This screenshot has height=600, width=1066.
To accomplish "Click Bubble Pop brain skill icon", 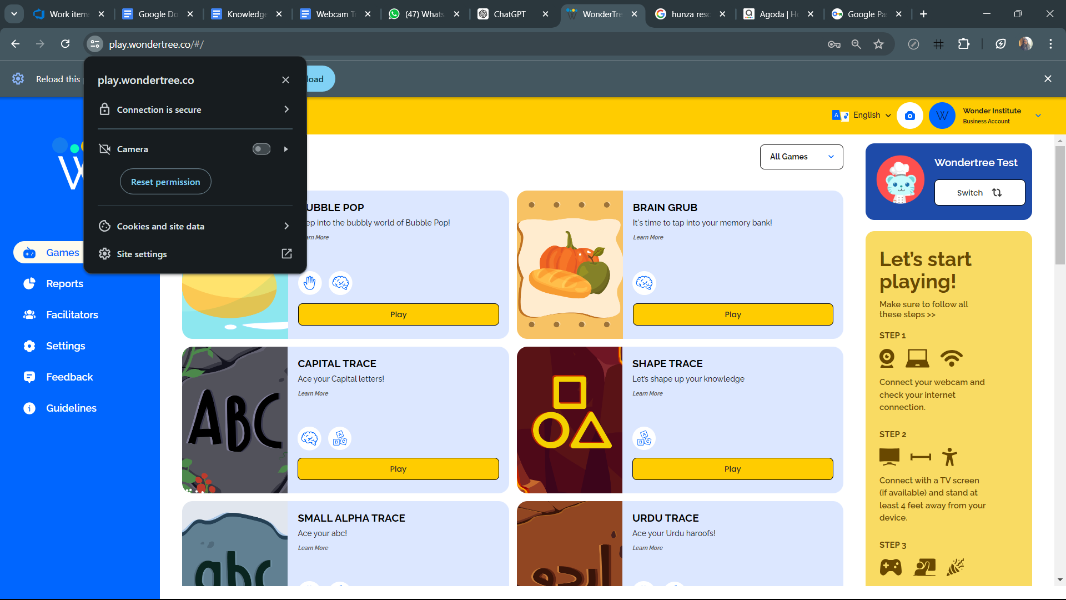I will click(x=340, y=283).
